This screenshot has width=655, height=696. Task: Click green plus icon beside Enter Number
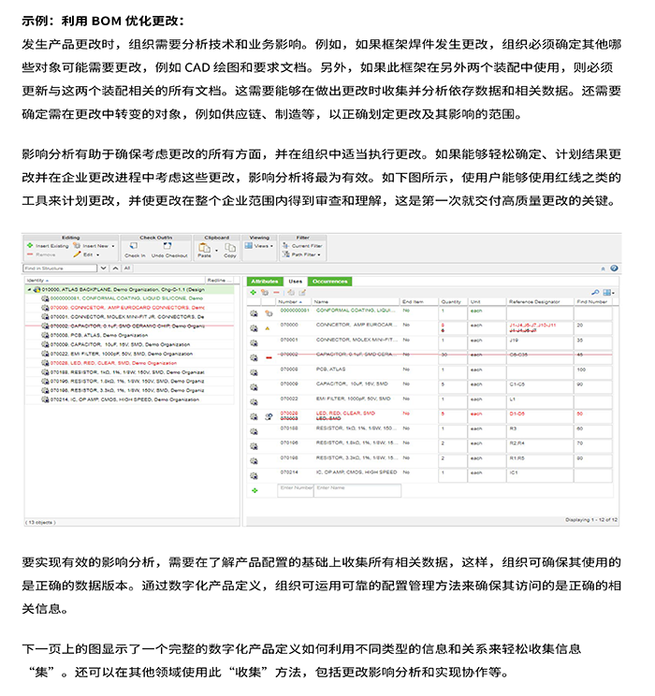tap(254, 489)
